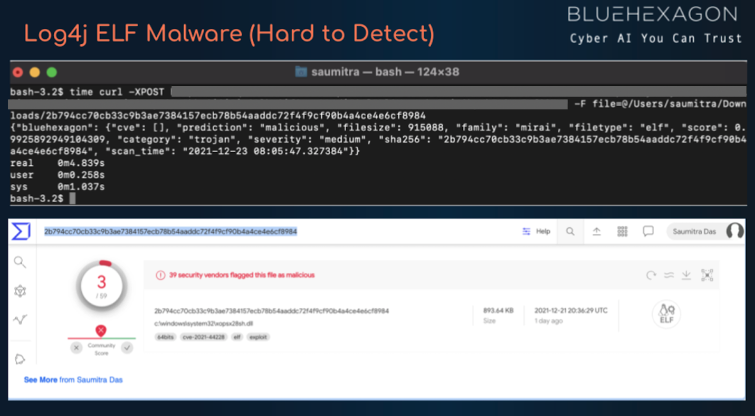Click the sys 0m1.037s timing line

pos(58,187)
